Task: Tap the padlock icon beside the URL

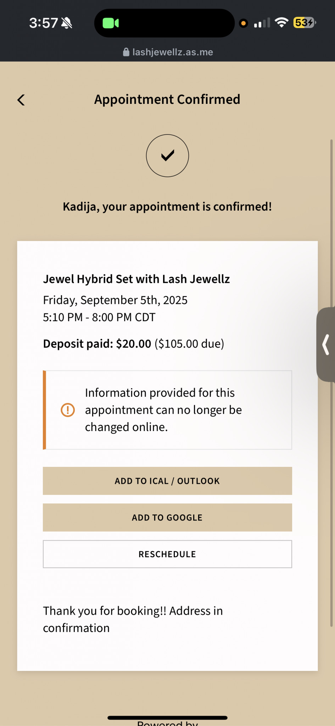Action: pyautogui.click(x=126, y=52)
